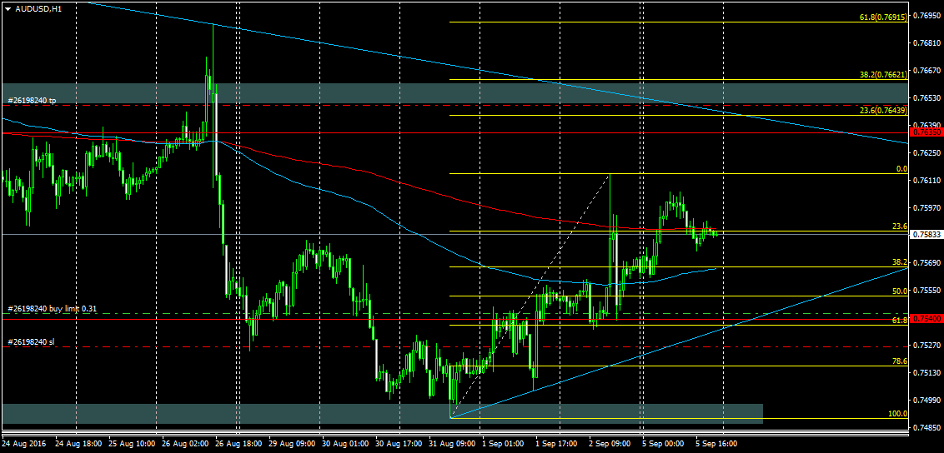The height and width of the screenshot is (453, 944).
Task: Click the current price tag 0.75833
Action: [926, 235]
